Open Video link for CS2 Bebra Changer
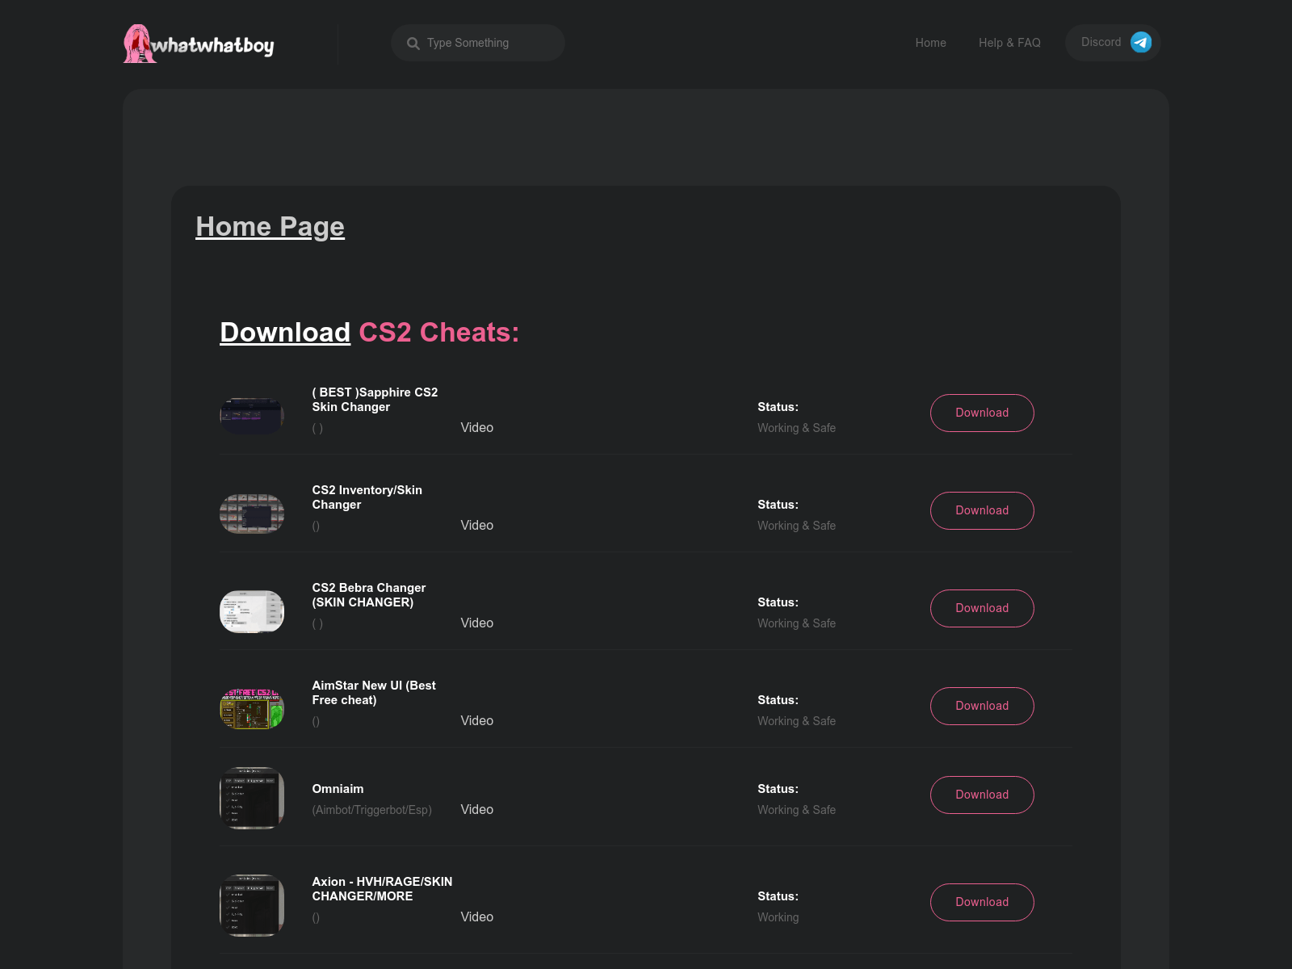 476,623
